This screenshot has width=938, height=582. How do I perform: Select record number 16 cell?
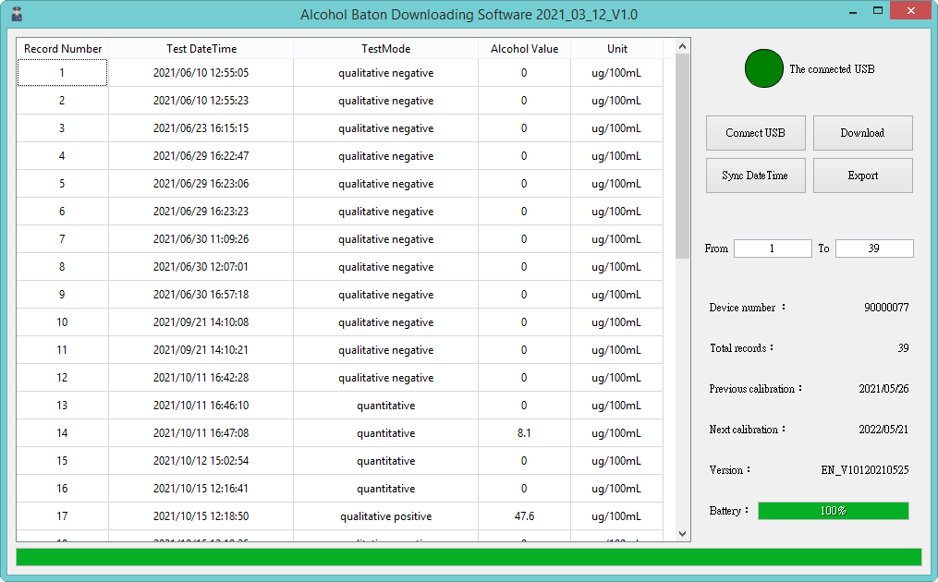pyautogui.click(x=62, y=489)
